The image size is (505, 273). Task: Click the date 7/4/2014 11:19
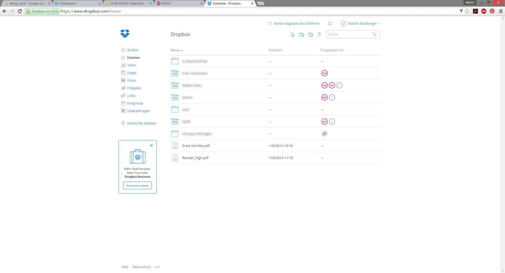(281, 158)
